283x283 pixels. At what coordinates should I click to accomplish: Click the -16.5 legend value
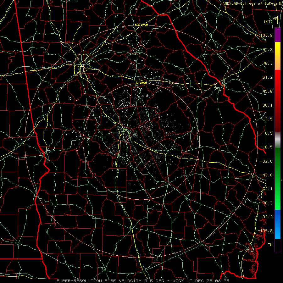[x=266, y=147]
